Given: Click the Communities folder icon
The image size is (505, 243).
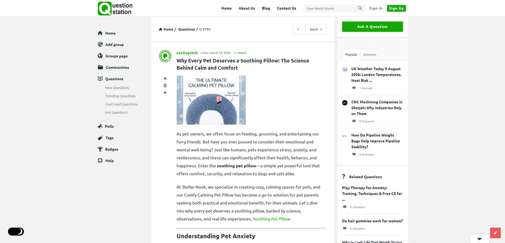Looking at the screenshot, I should tap(100, 67).
